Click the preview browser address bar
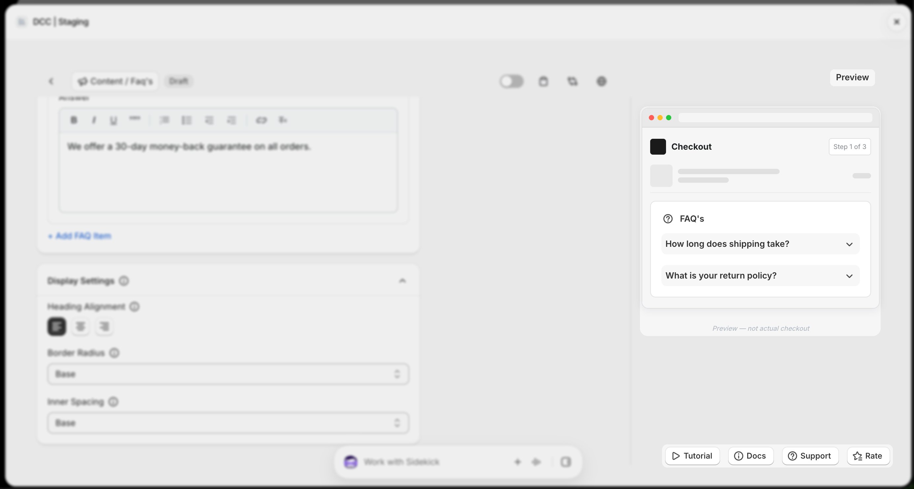914x489 pixels. click(775, 118)
